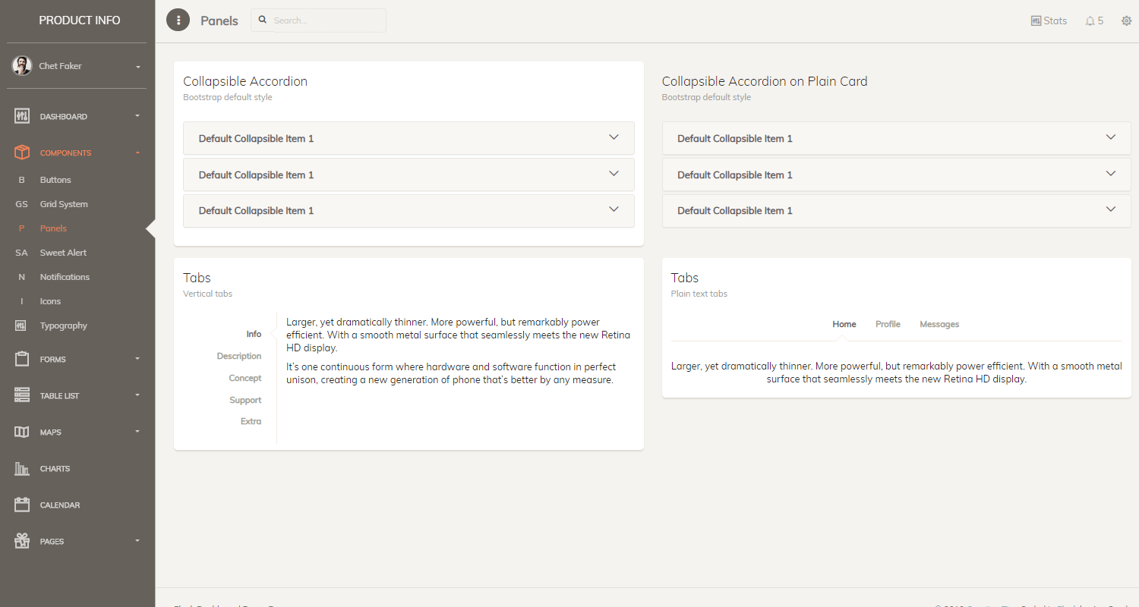The width and height of the screenshot is (1139, 607).
Task: Expand second accordion chevron in left card
Action: [x=614, y=174]
